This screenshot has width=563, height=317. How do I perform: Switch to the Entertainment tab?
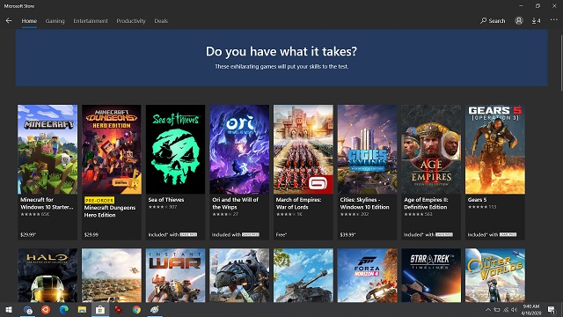pyautogui.click(x=91, y=21)
